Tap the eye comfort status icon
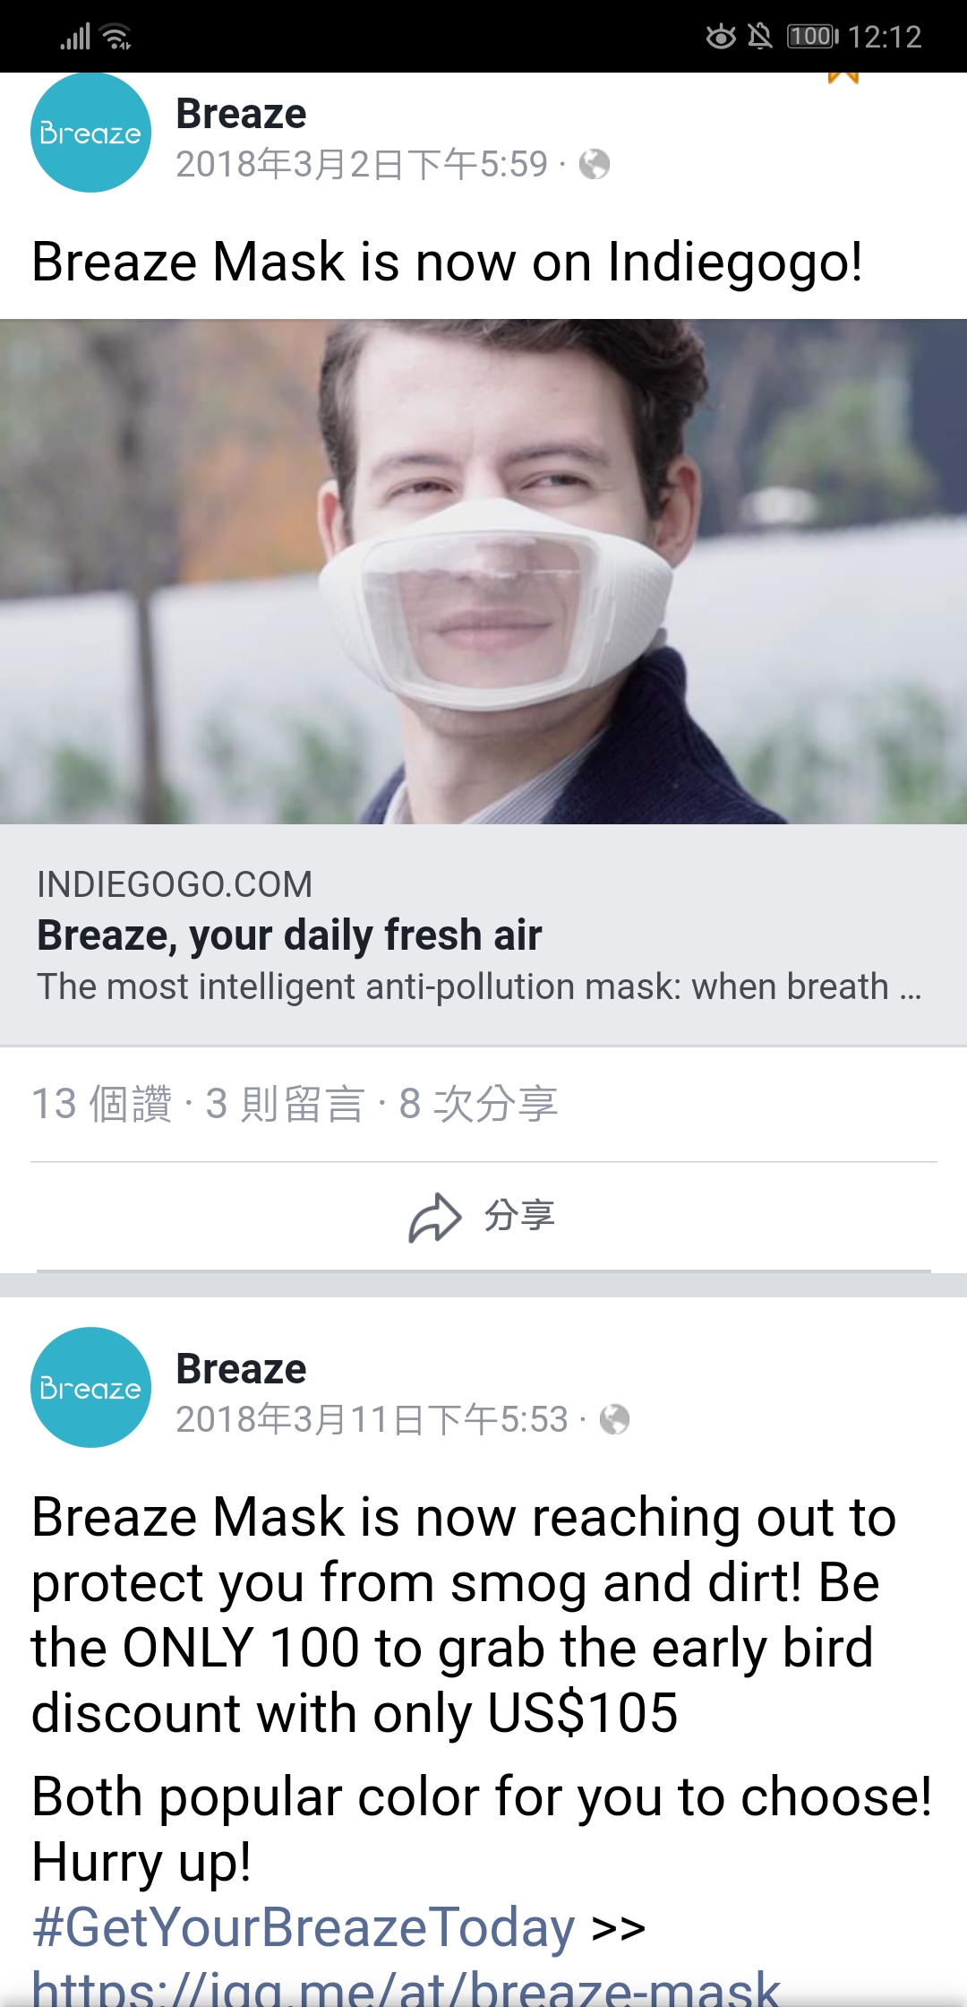This screenshot has width=967, height=2007. (x=721, y=37)
